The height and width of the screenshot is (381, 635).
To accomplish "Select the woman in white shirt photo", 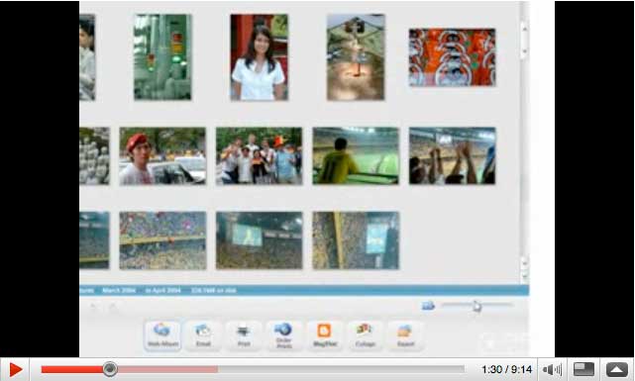I will tap(260, 57).
